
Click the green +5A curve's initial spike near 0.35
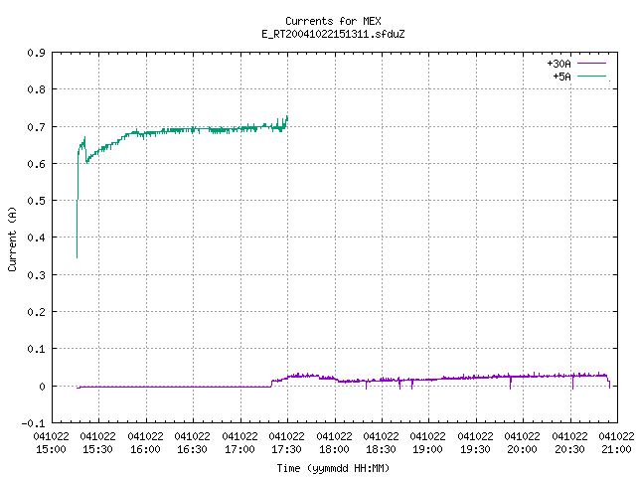78,255
